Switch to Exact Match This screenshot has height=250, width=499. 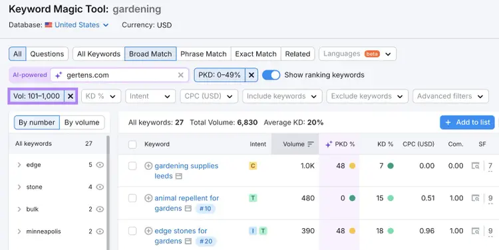256,54
